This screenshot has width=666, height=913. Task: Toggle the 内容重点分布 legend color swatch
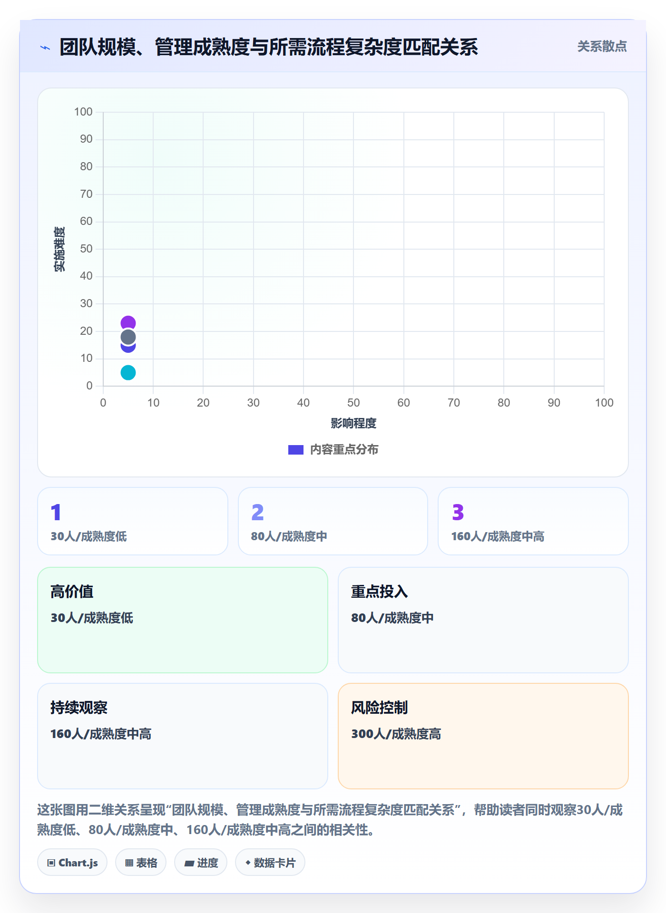pyautogui.click(x=296, y=450)
